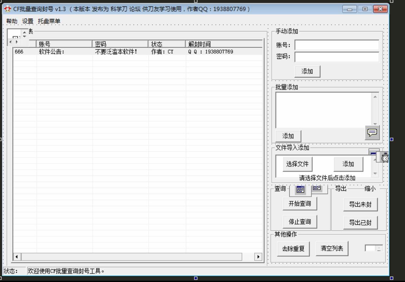Viewport: 405px width, 282px height.
Task: Select the stopwatch timer component icon
Action: (384, 157)
